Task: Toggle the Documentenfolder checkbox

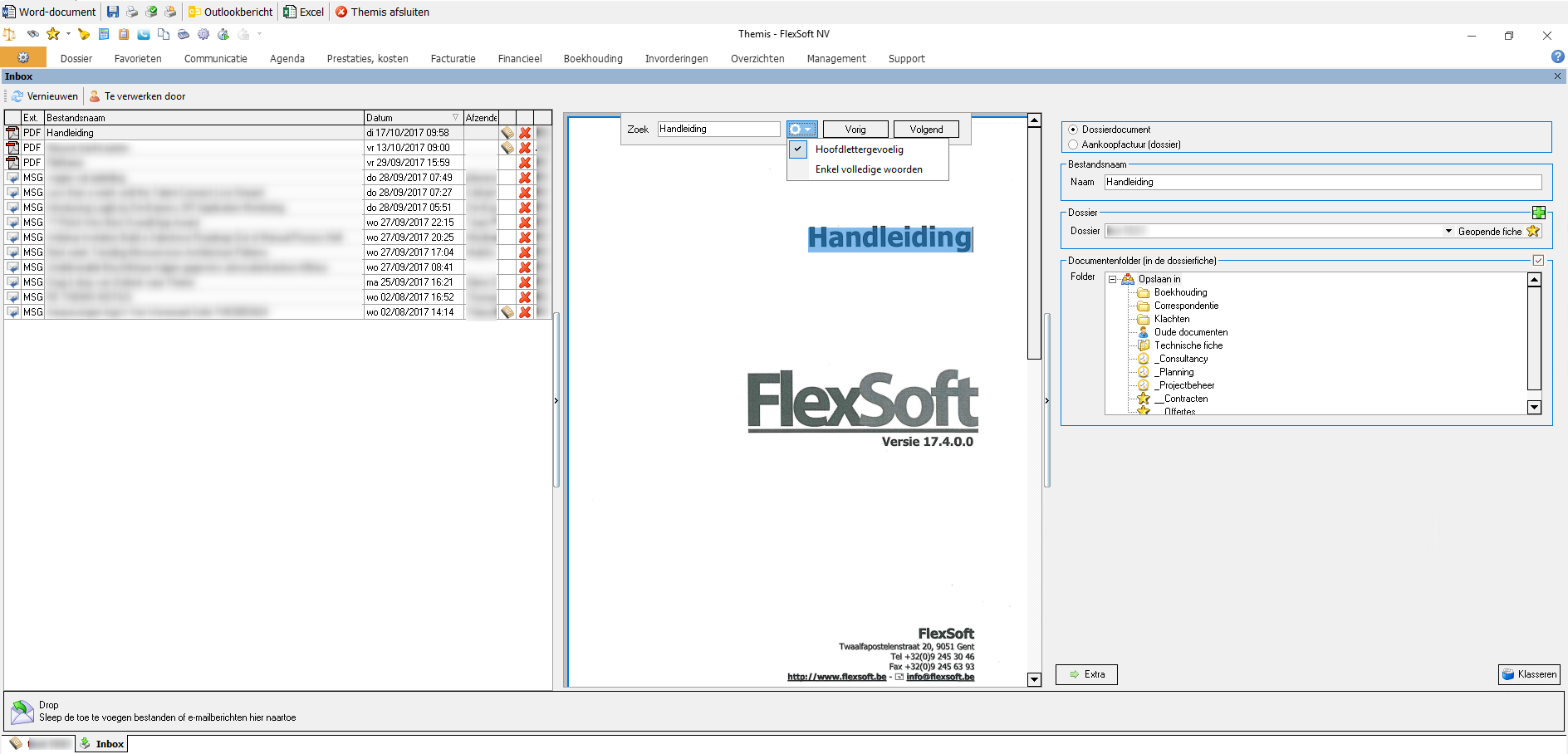Action: tap(1538, 261)
